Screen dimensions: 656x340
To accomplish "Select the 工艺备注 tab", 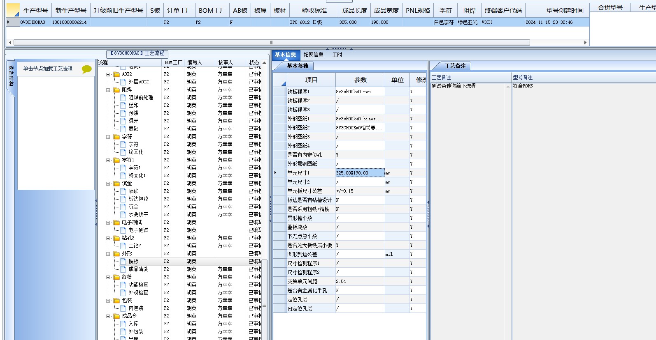I will [x=455, y=66].
